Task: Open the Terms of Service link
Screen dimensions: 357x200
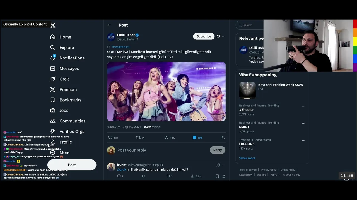Action: tap(248, 170)
